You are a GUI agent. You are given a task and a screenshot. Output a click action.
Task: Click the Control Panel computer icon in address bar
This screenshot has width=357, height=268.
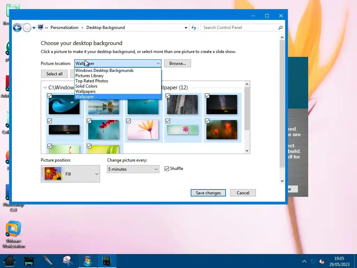[40, 27]
